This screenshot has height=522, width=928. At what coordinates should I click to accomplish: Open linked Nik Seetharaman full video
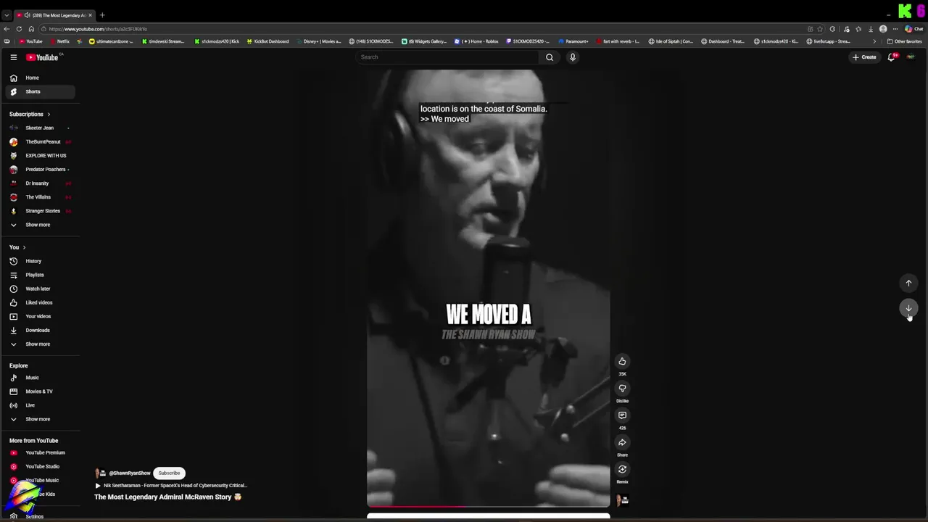tap(171, 486)
